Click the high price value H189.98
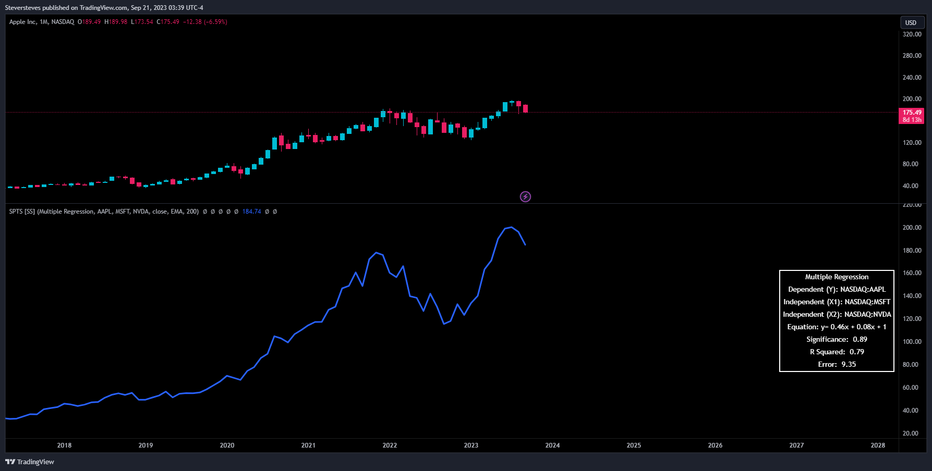This screenshot has height=471, width=932. click(x=116, y=22)
